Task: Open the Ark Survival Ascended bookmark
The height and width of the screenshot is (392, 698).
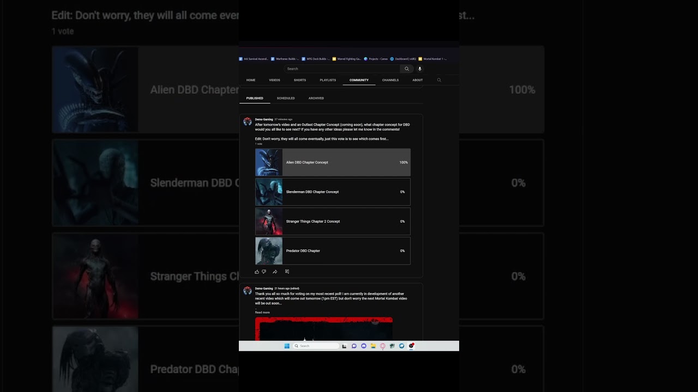Action: tap(254, 59)
